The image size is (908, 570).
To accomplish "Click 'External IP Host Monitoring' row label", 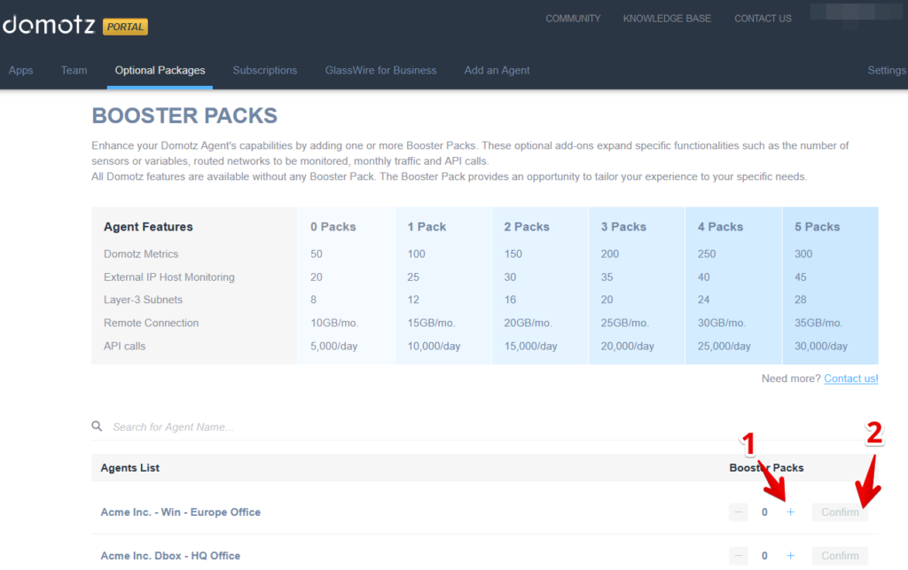I will coord(169,277).
